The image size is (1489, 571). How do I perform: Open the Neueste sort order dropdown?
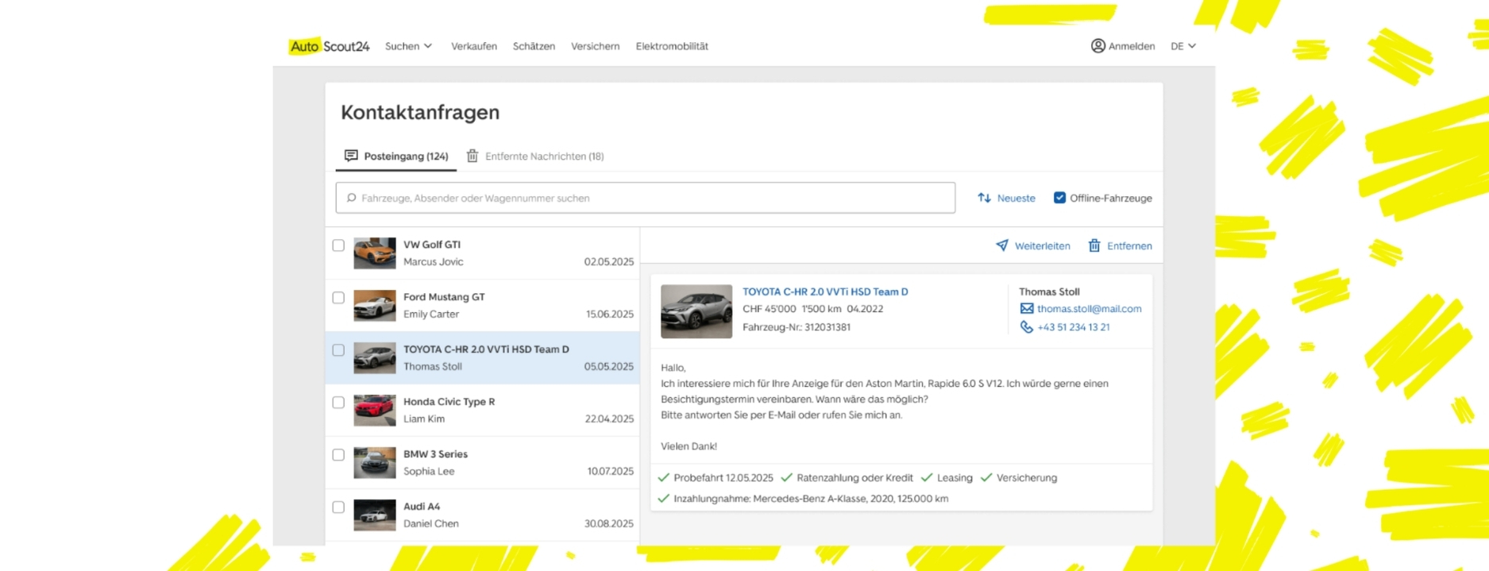(x=1016, y=198)
